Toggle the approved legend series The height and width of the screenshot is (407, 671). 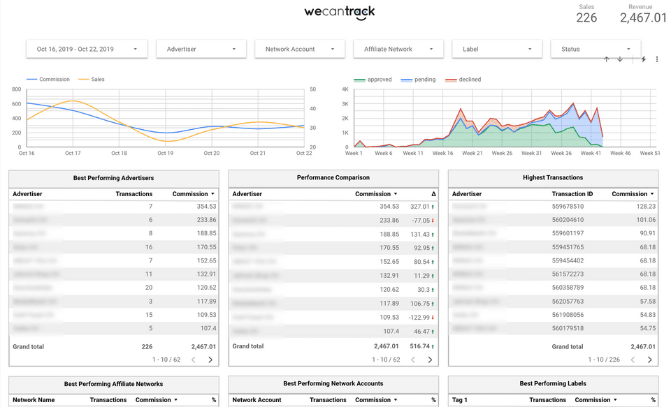(x=373, y=80)
